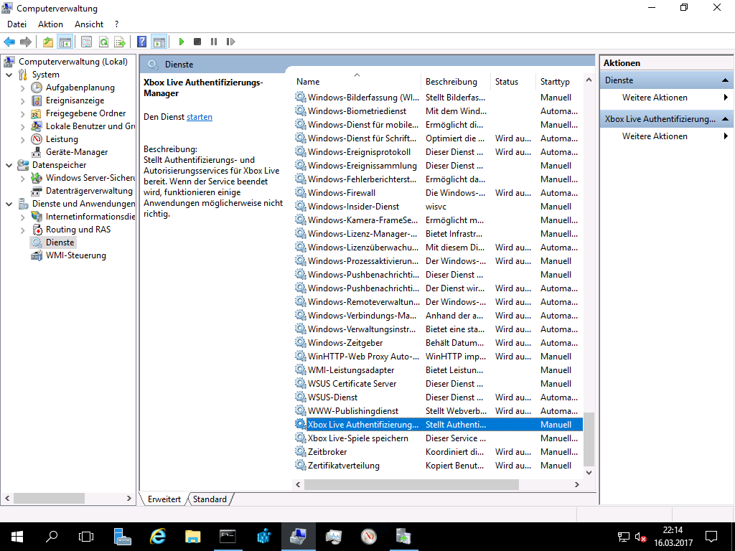Switch to the Standard tab
The image size is (735, 551).
(x=210, y=499)
